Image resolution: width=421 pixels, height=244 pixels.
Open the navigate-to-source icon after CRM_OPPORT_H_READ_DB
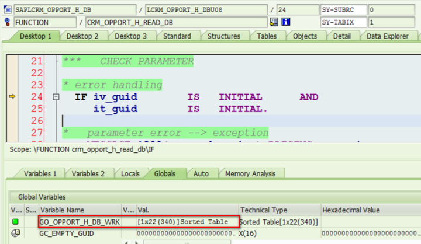(x=274, y=22)
